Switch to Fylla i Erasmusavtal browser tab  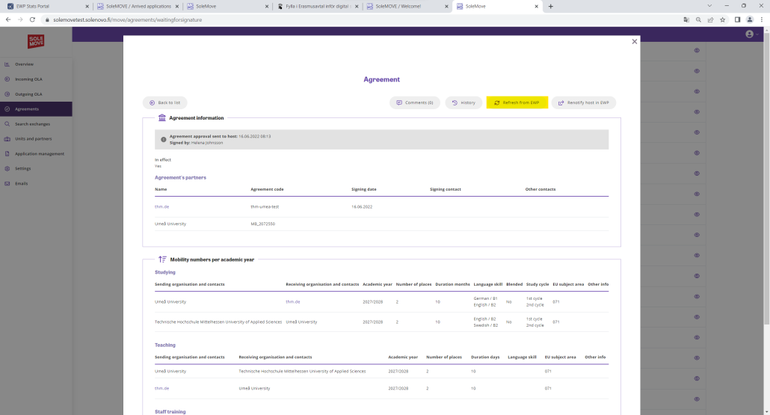click(318, 7)
